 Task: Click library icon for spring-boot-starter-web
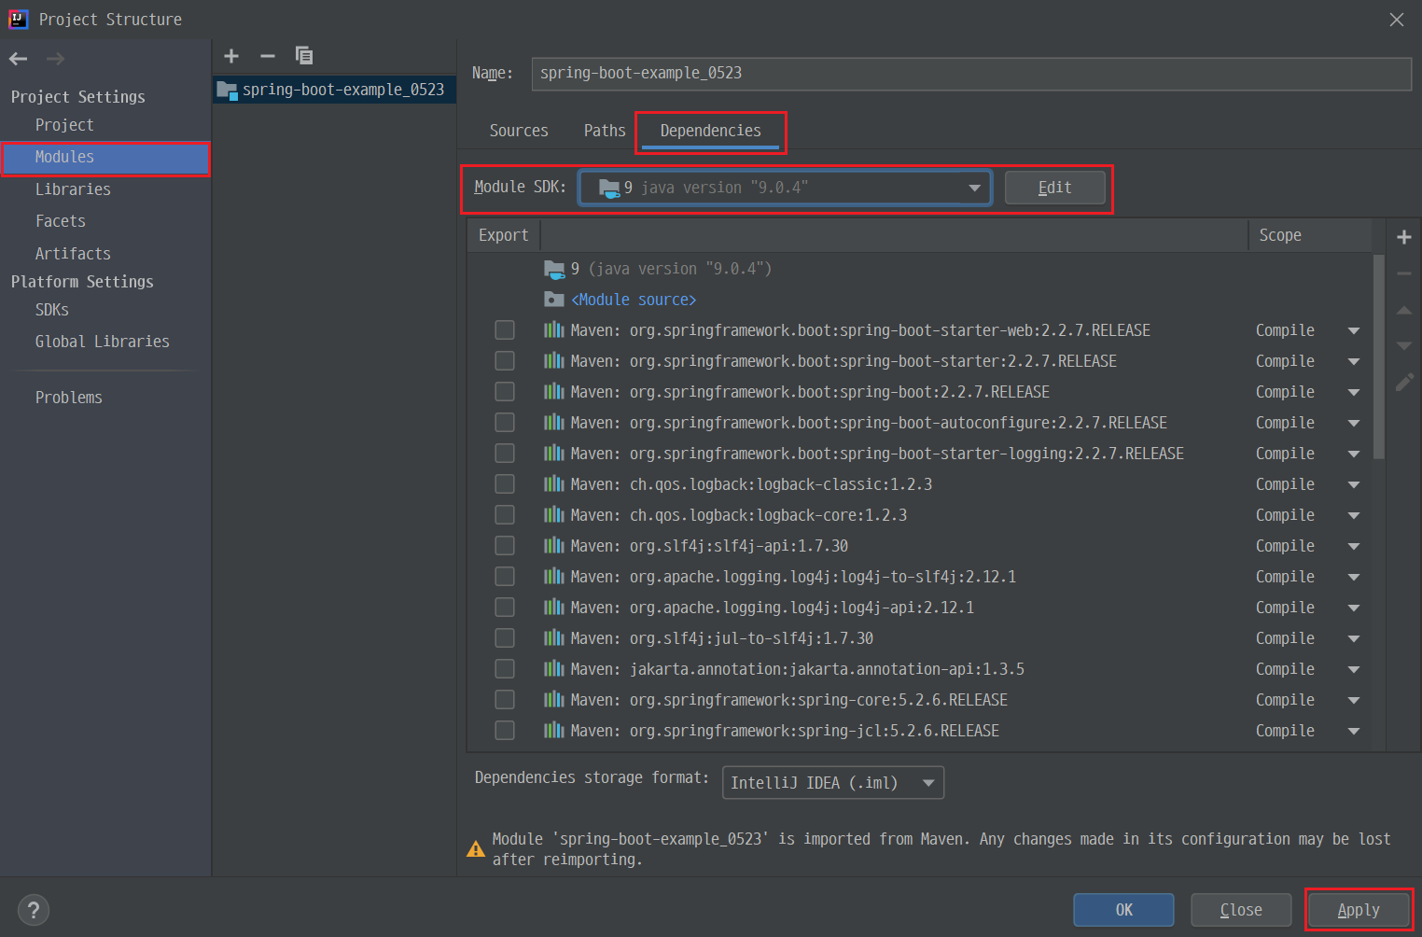pos(554,329)
